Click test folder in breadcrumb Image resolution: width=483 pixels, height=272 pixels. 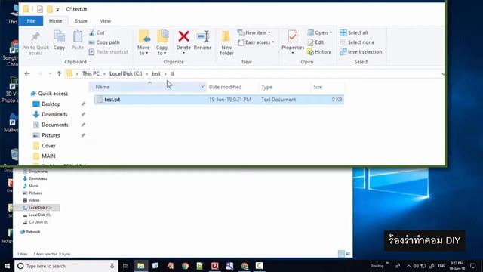pos(156,74)
